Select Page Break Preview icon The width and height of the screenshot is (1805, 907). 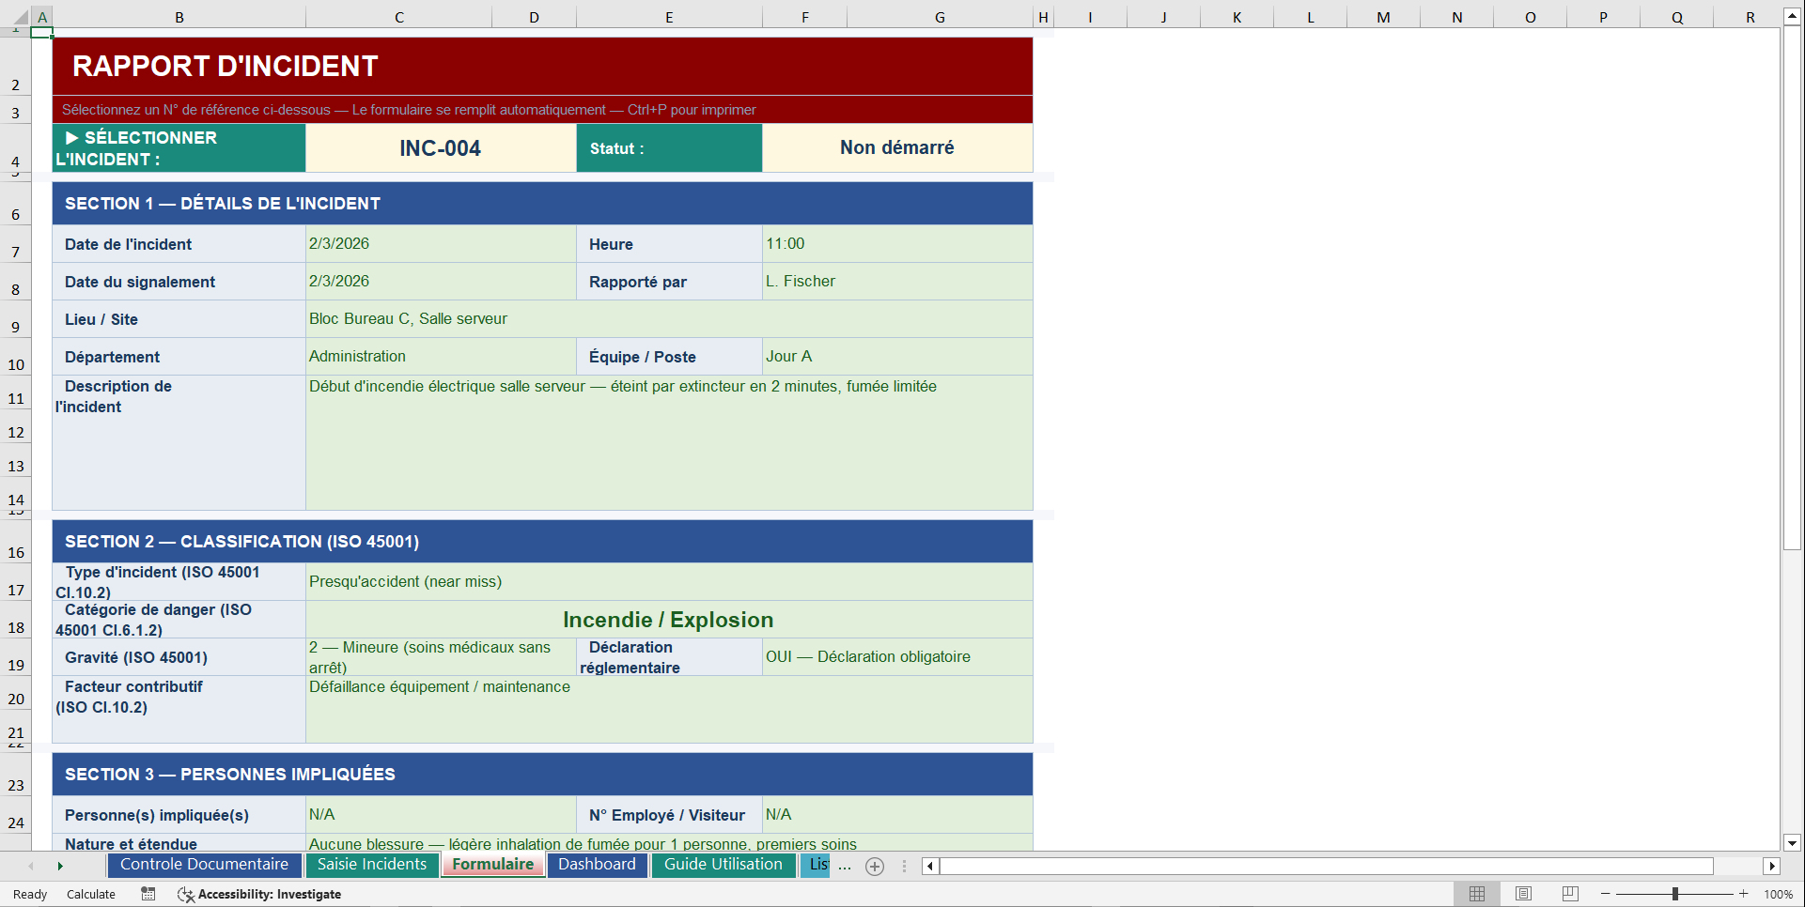click(x=1570, y=894)
